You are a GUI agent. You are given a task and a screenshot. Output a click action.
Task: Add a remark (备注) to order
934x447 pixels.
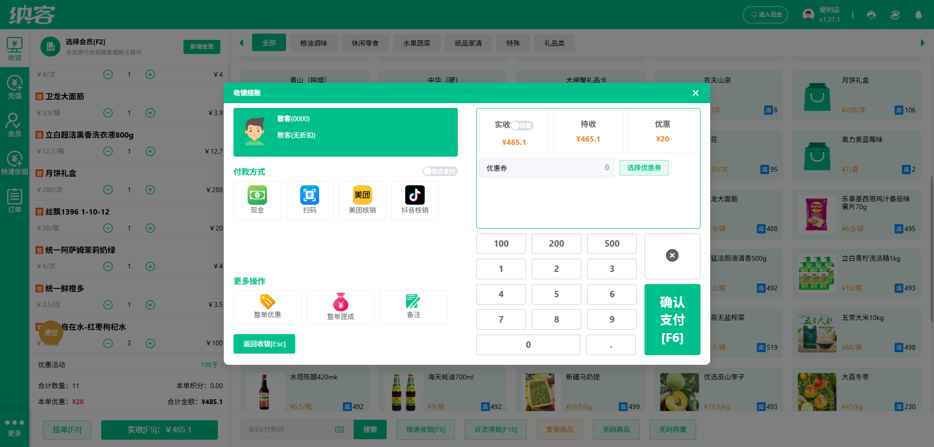coord(413,307)
